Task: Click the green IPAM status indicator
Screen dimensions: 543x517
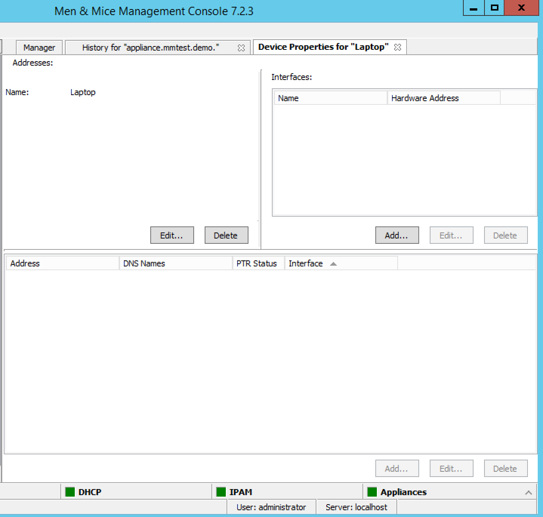Action: click(221, 492)
